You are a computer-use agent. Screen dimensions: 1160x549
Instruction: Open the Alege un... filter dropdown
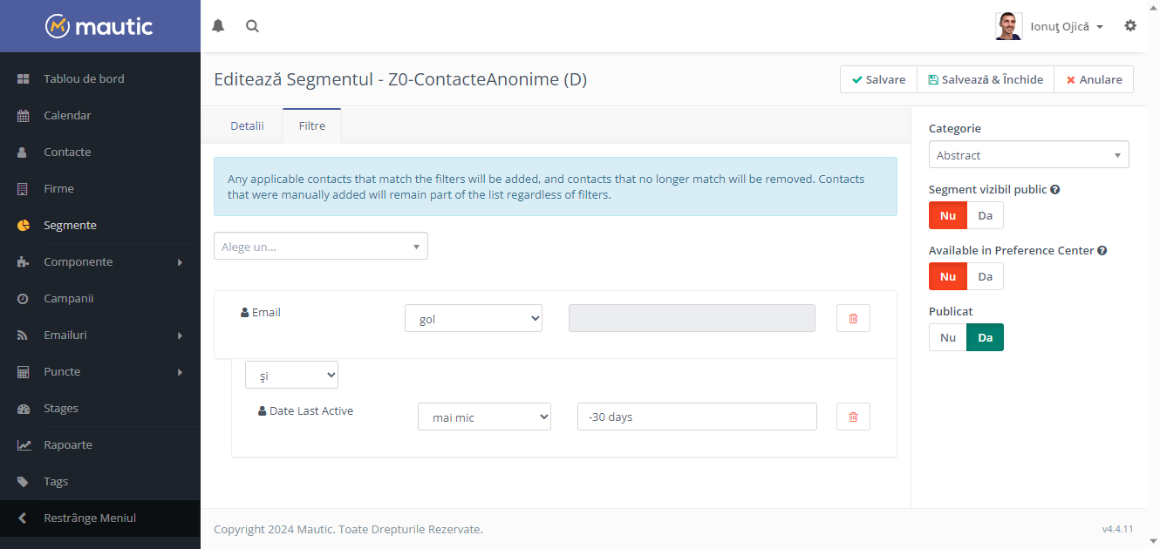click(321, 246)
